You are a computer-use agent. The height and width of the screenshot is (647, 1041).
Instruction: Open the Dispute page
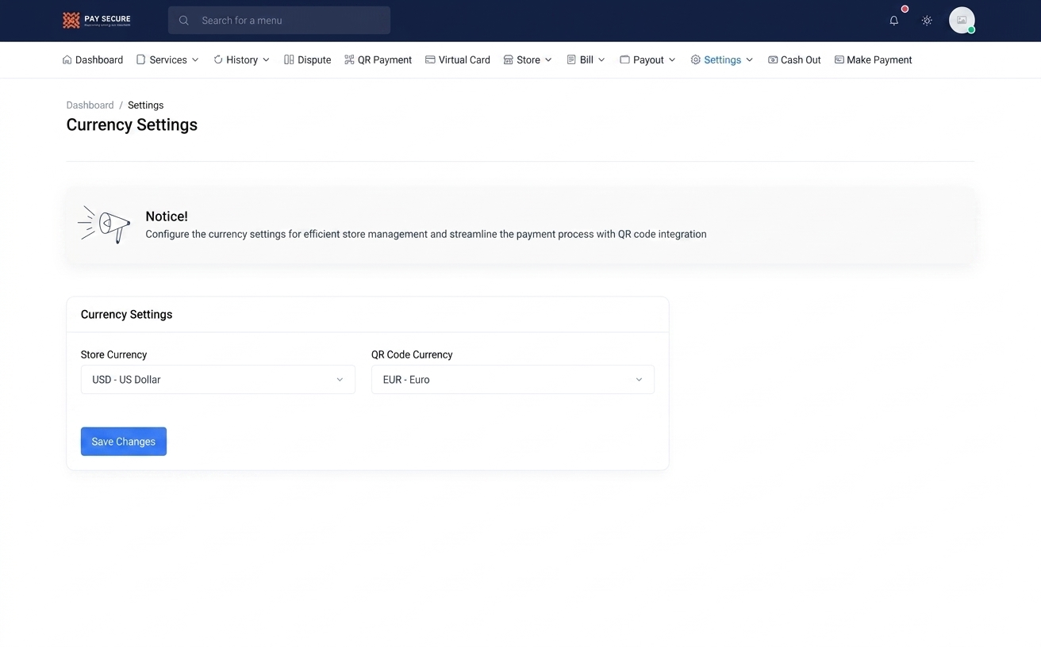(308, 59)
